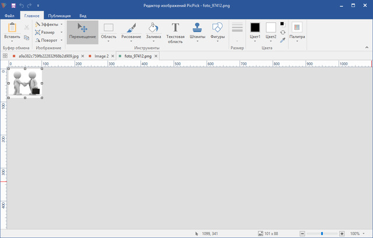Switch to the Image 2 document tab
Image resolution: width=373 pixels, height=238 pixels.
coord(100,56)
